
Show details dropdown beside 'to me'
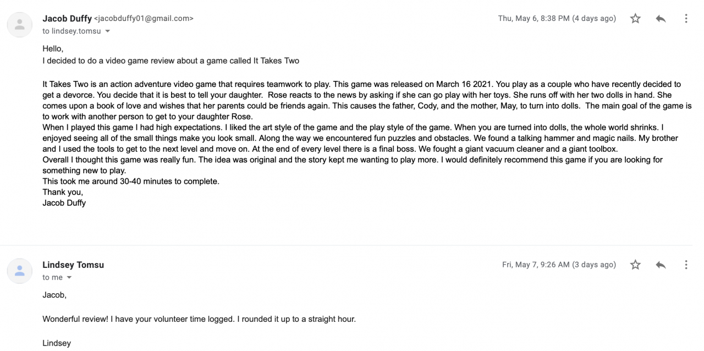click(x=69, y=278)
